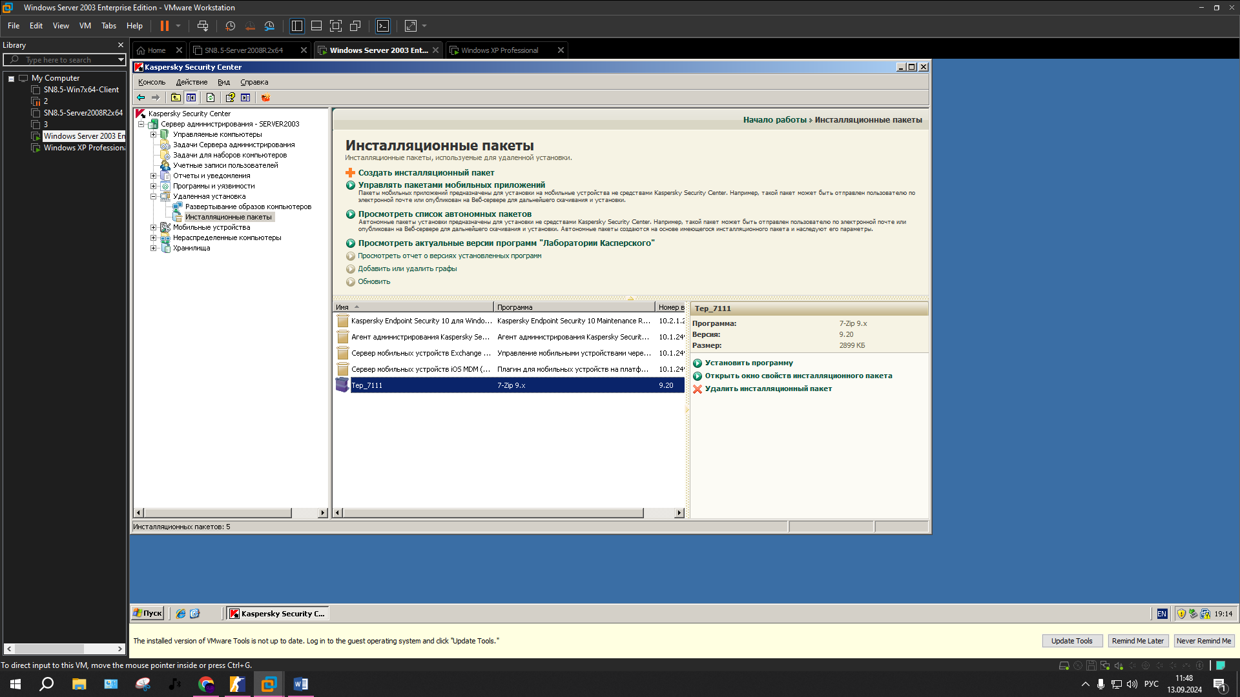Open the stretch mode dropdown arrow
1240x697 pixels.
424,26
